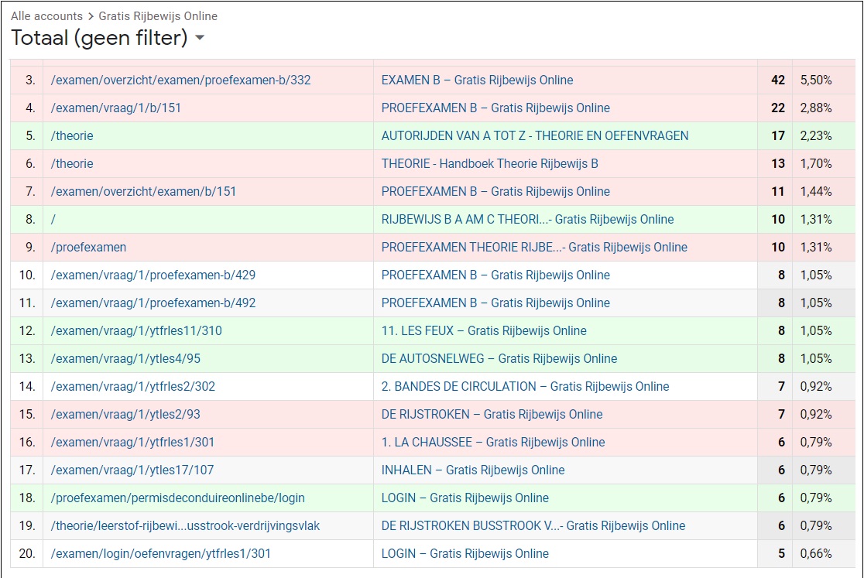
Task: Open the /examen/vraag/1/b/151 page path
Action: pyautogui.click(x=115, y=108)
